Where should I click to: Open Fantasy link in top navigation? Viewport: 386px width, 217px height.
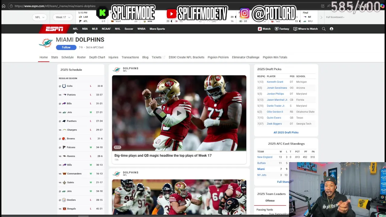(282, 29)
